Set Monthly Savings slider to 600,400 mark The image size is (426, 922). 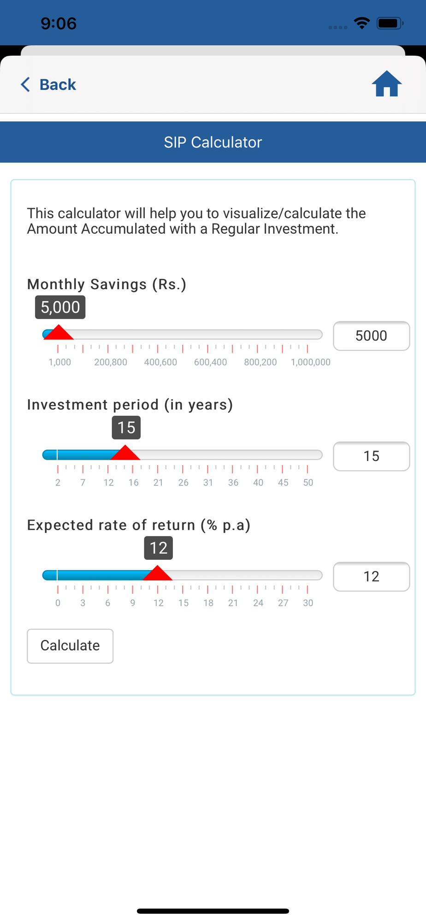(207, 335)
